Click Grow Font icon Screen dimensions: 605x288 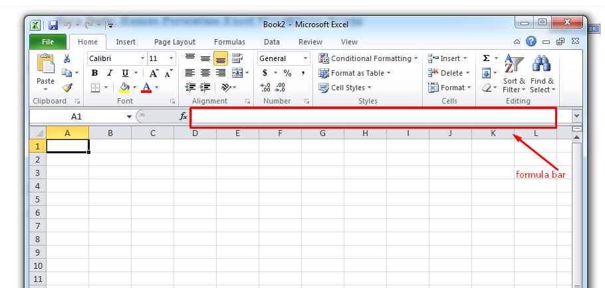[x=154, y=73]
